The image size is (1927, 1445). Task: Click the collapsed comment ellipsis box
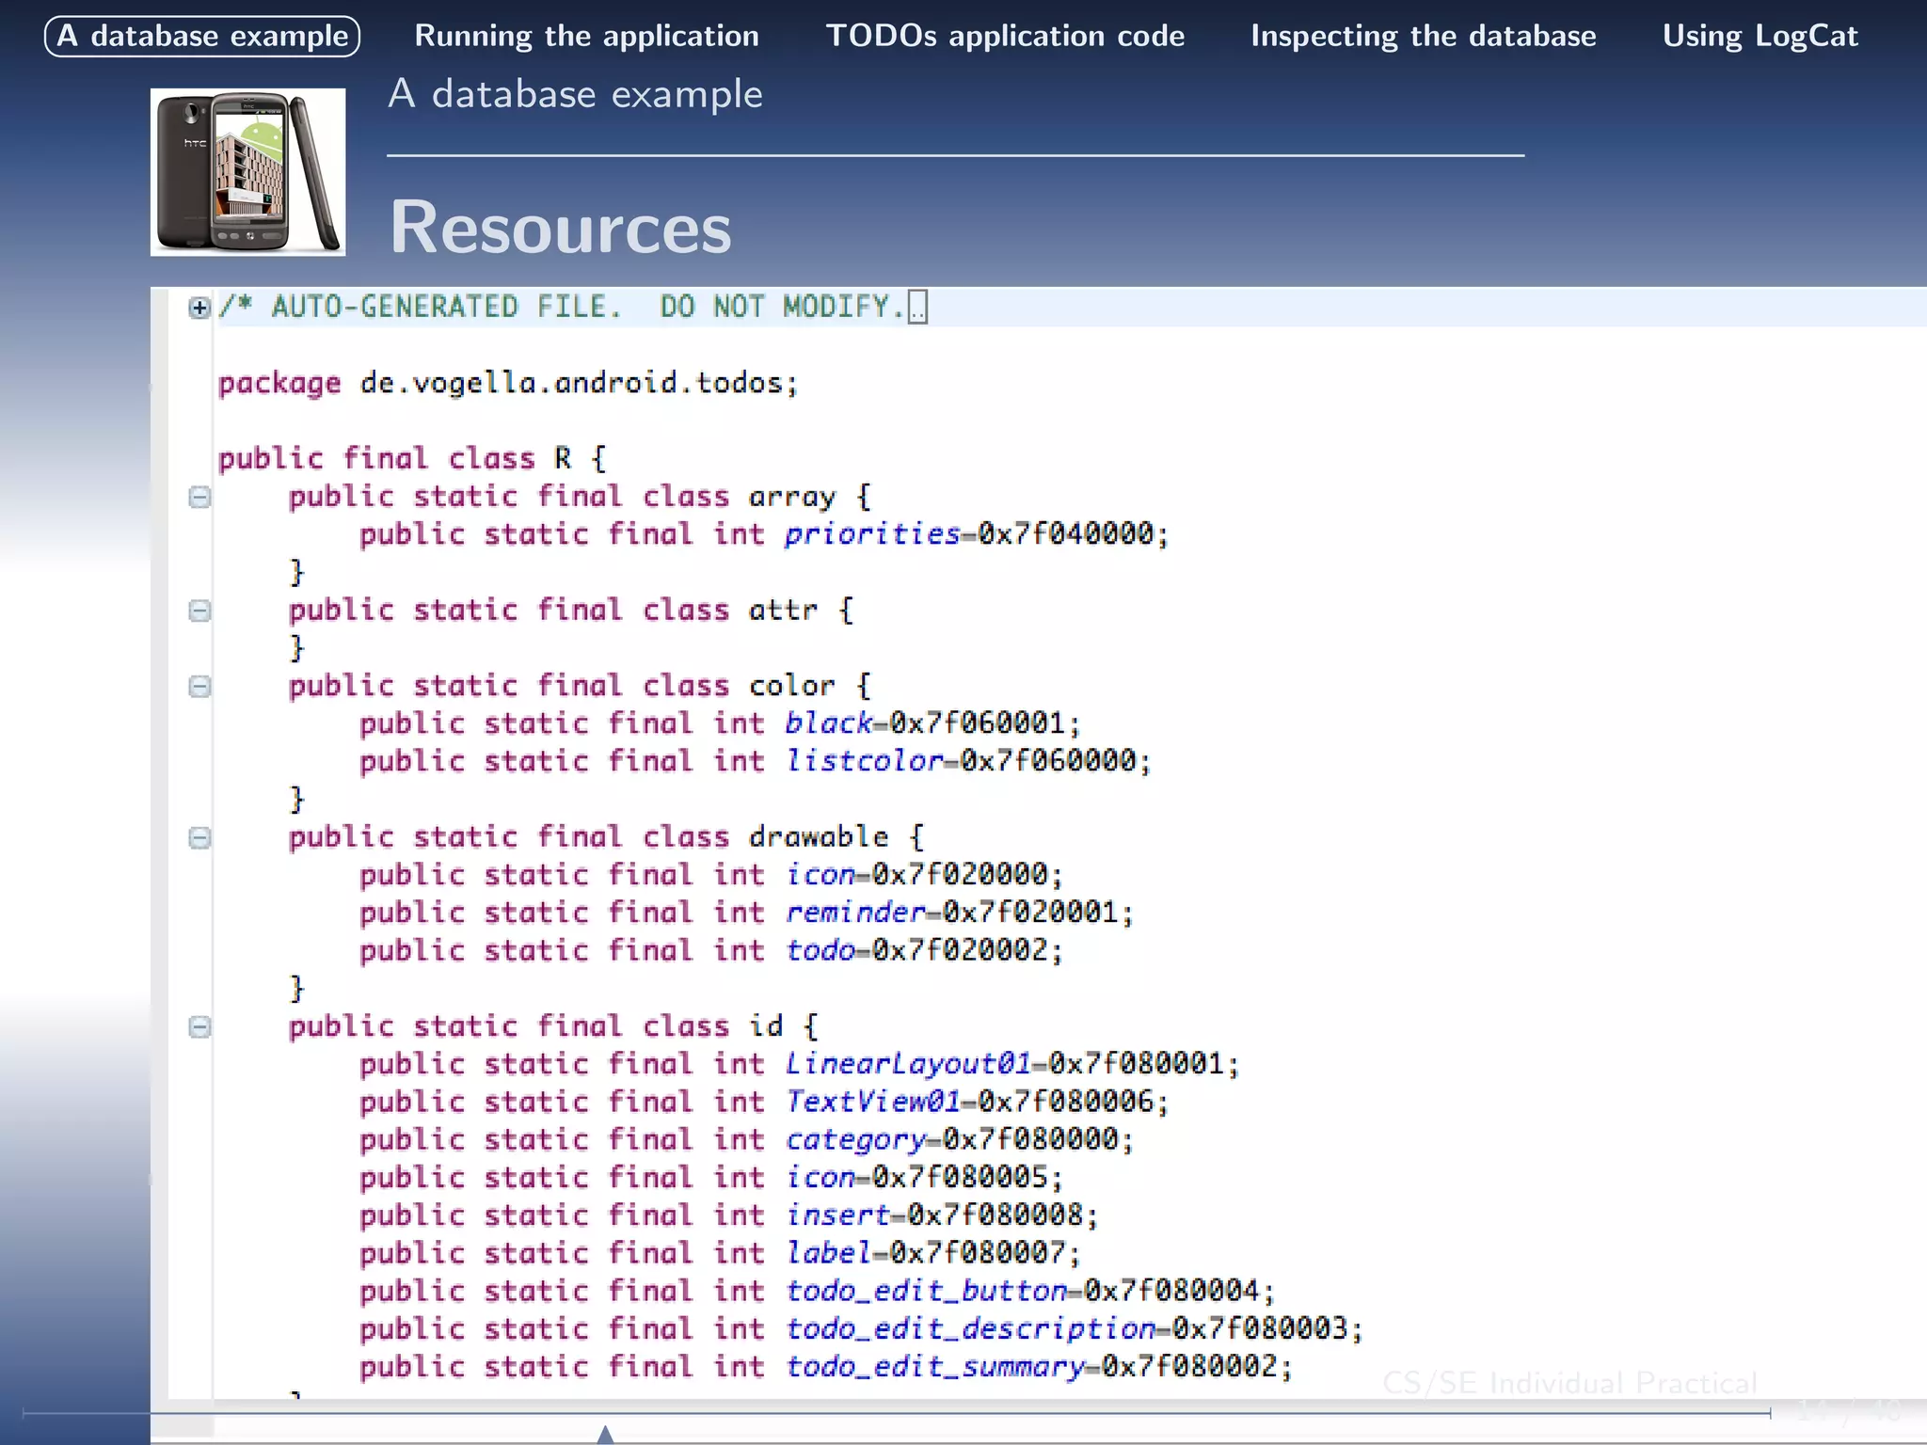(x=917, y=308)
